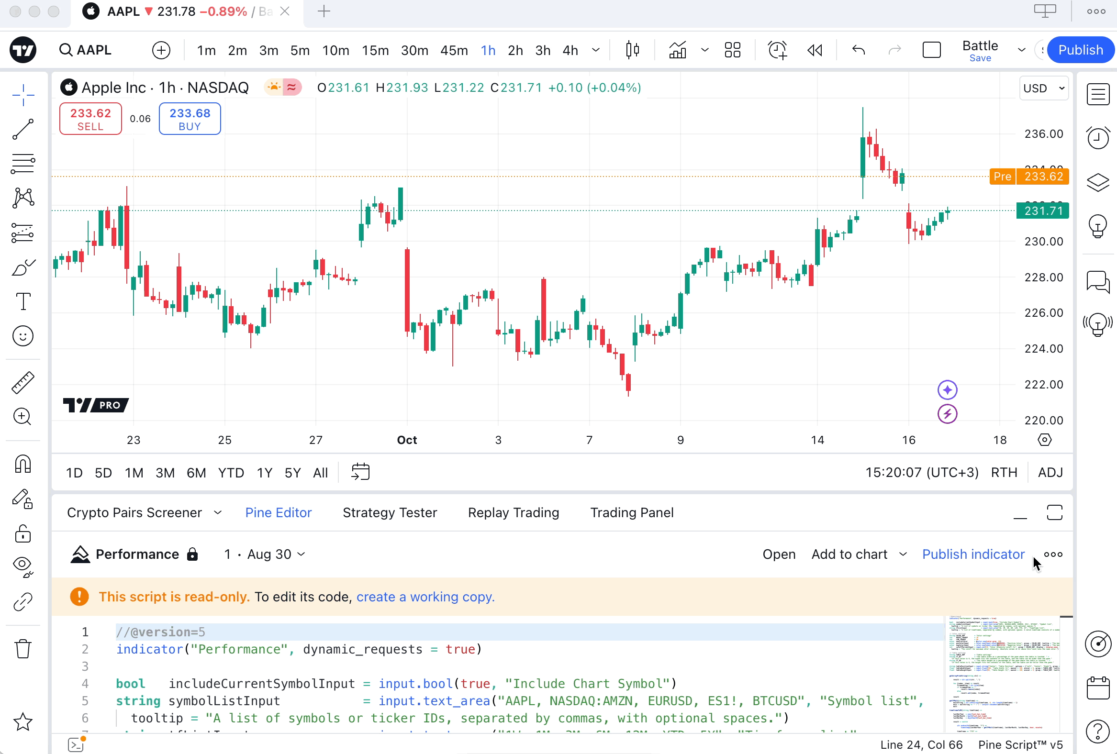The width and height of the screenshot is (1117, 754).
Task: Toggle stay in drawing mode
Action: point(23,499)
